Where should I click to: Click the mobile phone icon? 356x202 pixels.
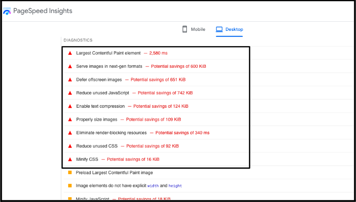coord(185,29)
